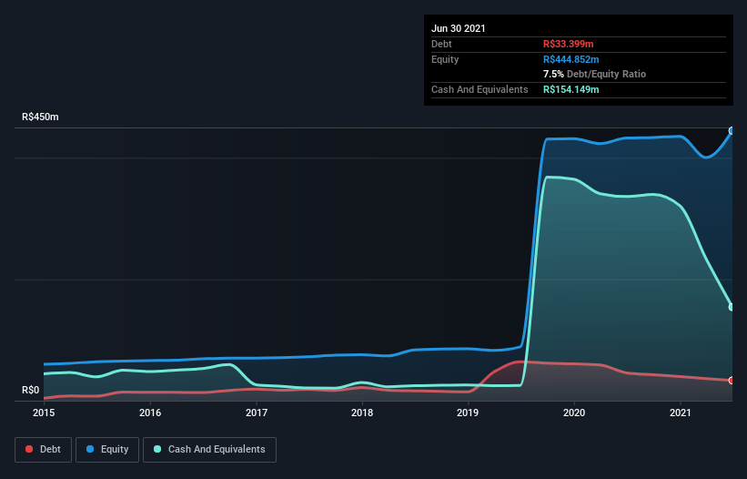The height and width of the screenshot is (479, 747).
Task: Toggle the Cash And Equivalents legend button
Action: coord(209,450)
